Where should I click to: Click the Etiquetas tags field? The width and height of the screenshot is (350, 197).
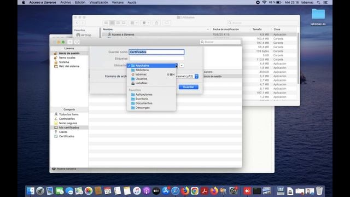(156, 59)
